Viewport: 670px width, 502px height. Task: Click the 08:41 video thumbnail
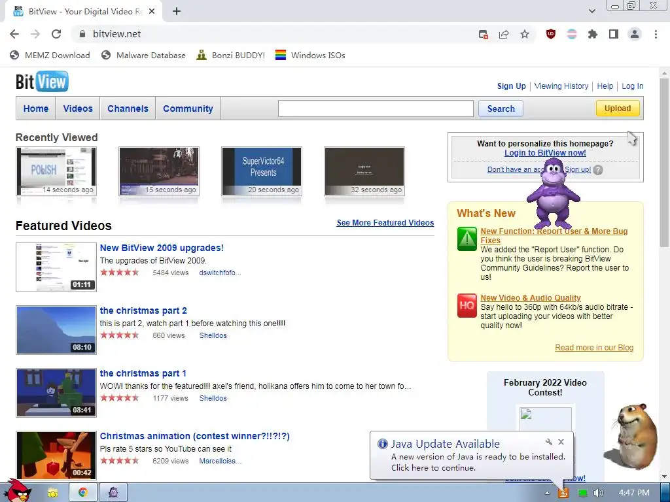tap(56, 393)
